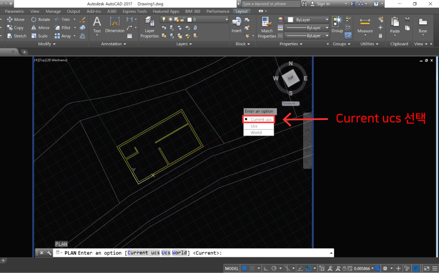Image resolution: width=439 pixels, height=273 pixels.
Task: Open a new drawing tab with plus
Action: [24, 52]
